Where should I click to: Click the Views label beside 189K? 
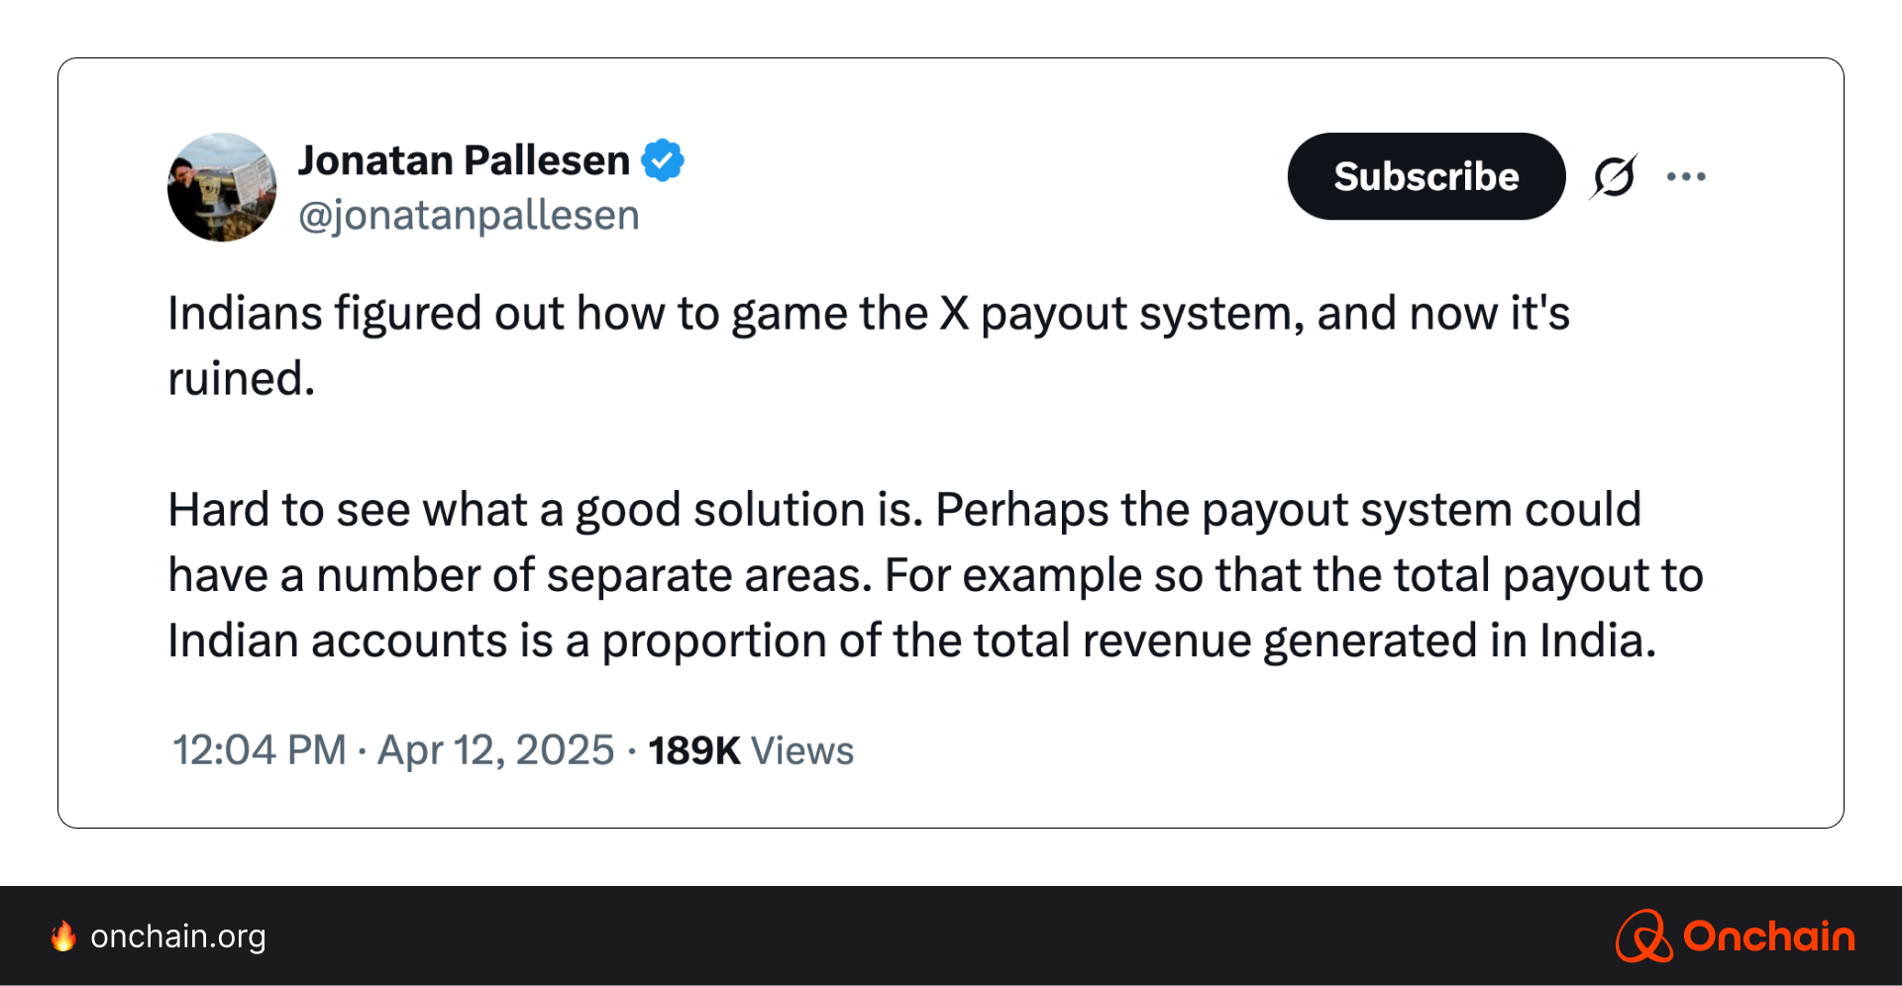(x=802, y=750)
